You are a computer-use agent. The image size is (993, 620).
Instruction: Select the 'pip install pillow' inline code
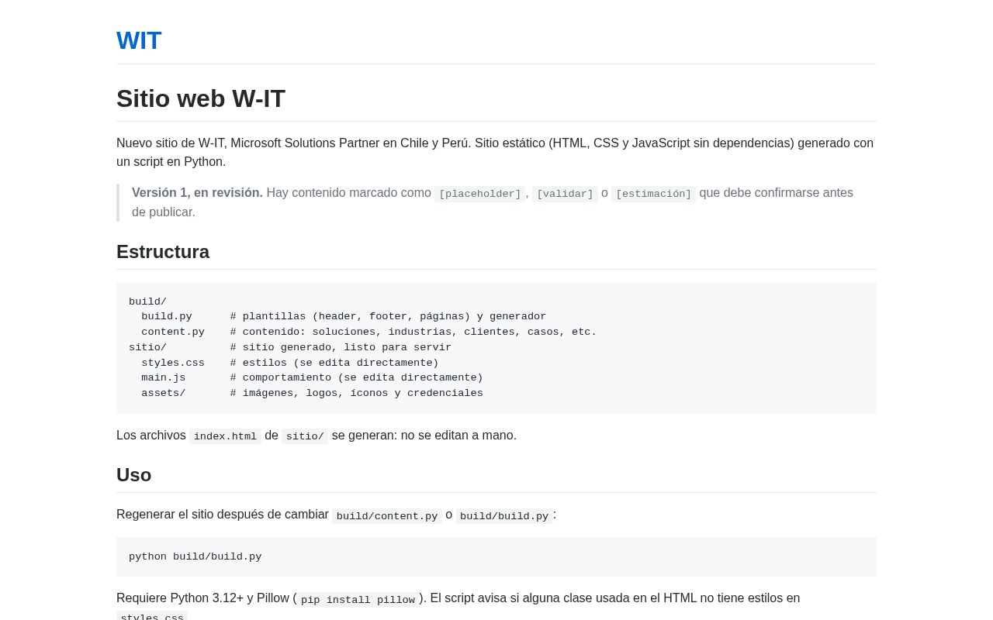coord(358,600)
